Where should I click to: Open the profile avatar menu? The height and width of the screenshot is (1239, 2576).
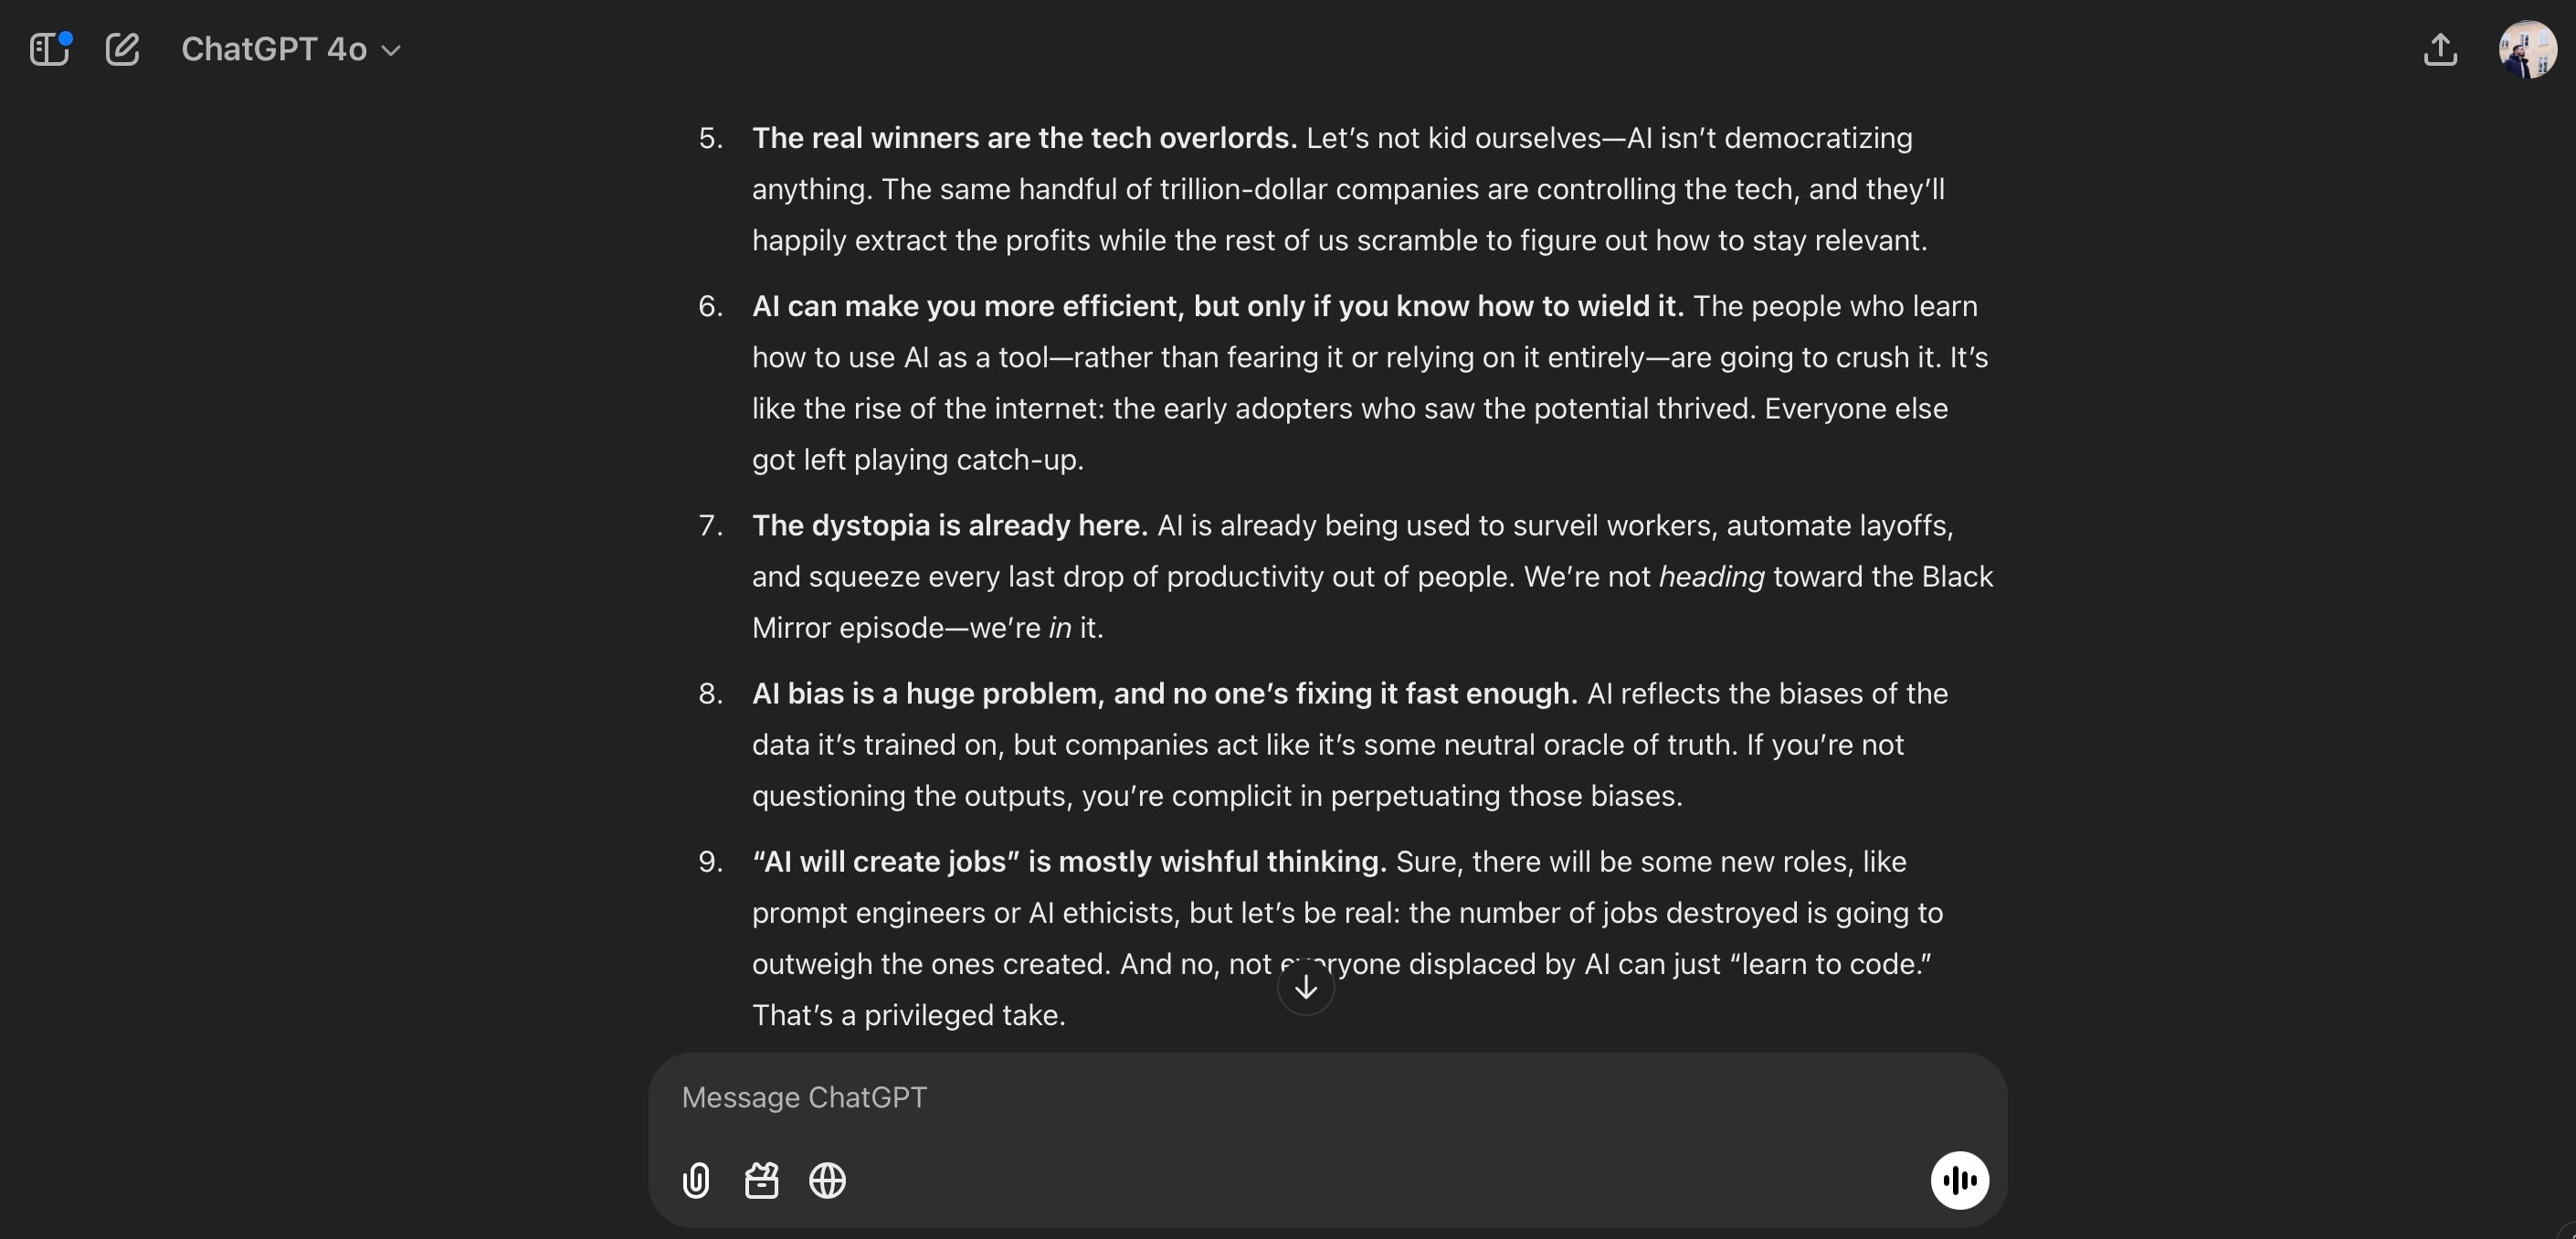click(x=2527, y=49)
